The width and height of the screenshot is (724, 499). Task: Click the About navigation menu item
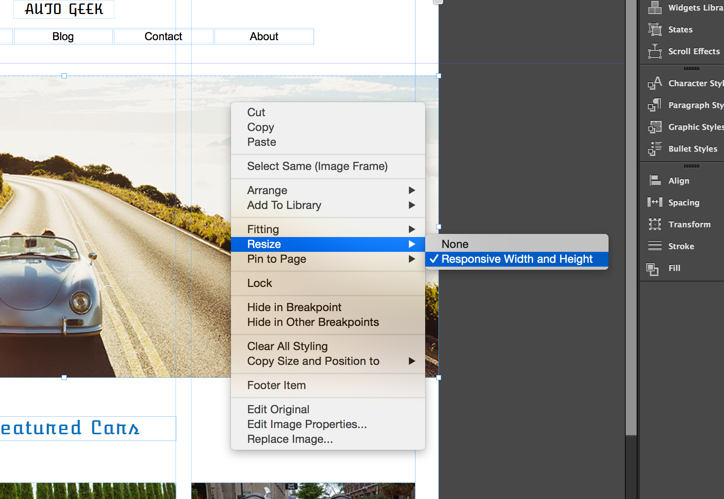pyautogui.click(x=264, y=36)
